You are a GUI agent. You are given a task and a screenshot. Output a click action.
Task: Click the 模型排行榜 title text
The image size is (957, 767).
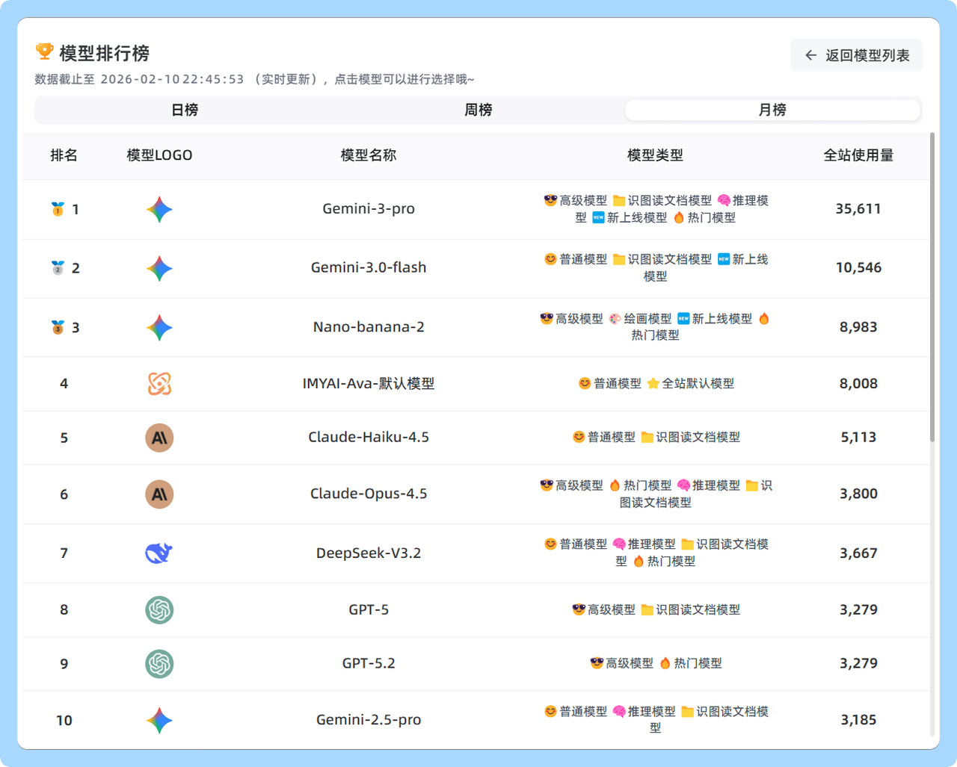click(x=105, y=53)
